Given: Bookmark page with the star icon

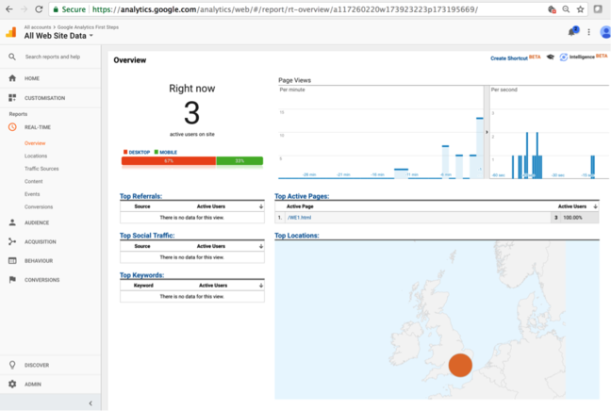Looking at the screenshot, I should point(580,8).
